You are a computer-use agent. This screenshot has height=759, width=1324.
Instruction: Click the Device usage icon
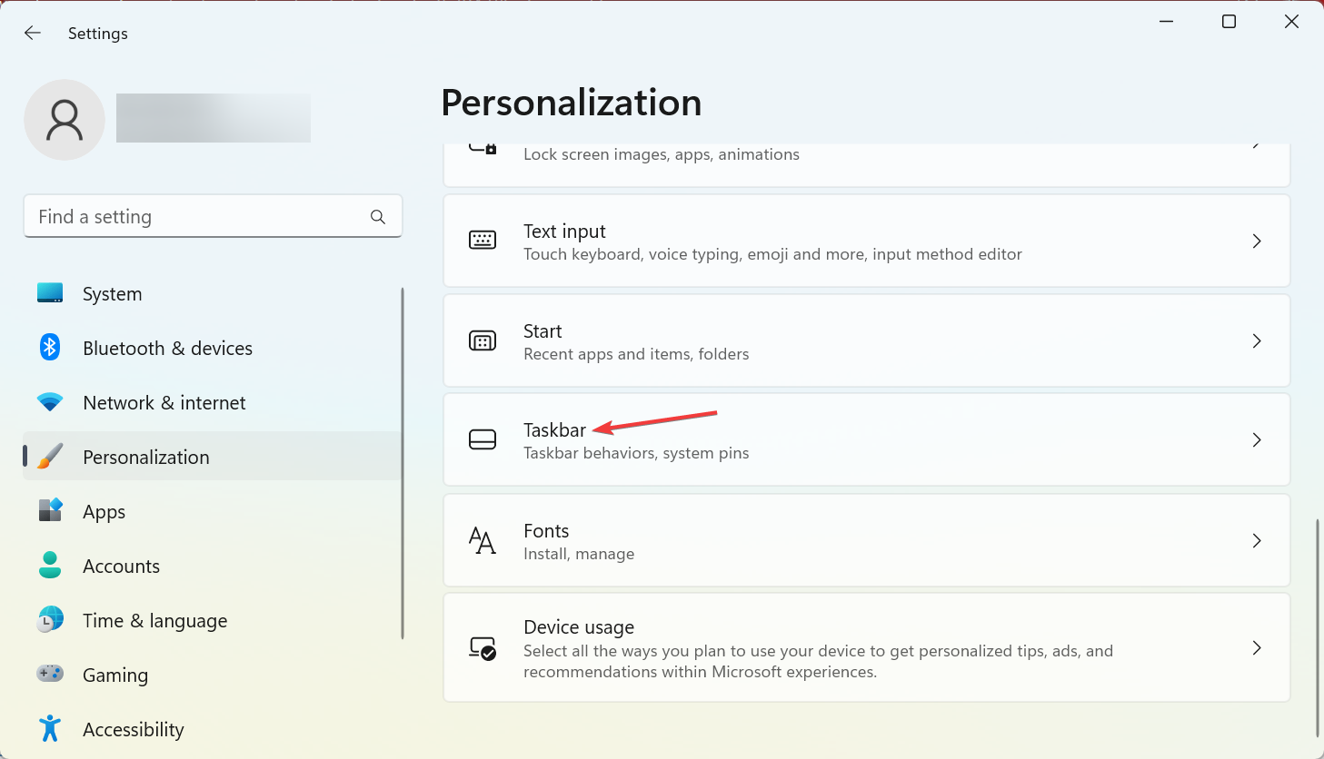[483, 648]
